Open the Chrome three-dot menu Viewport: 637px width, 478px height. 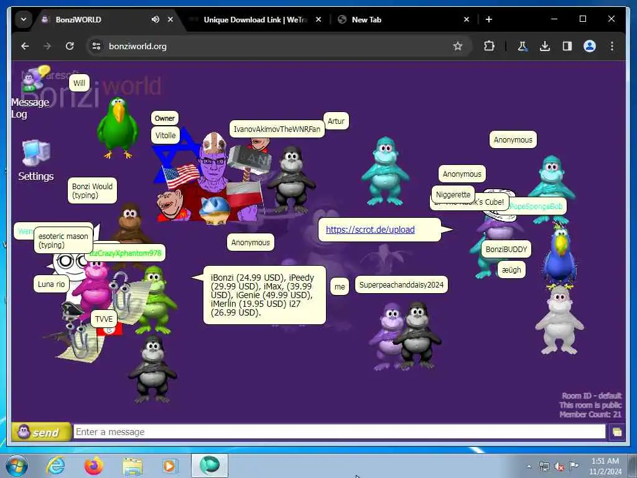tap(612, 46)
